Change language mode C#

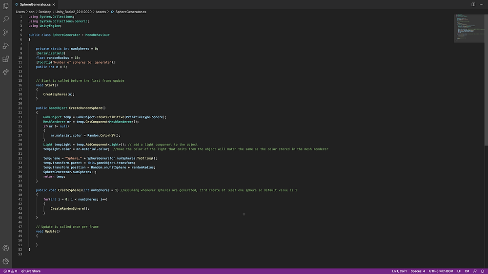467,271
